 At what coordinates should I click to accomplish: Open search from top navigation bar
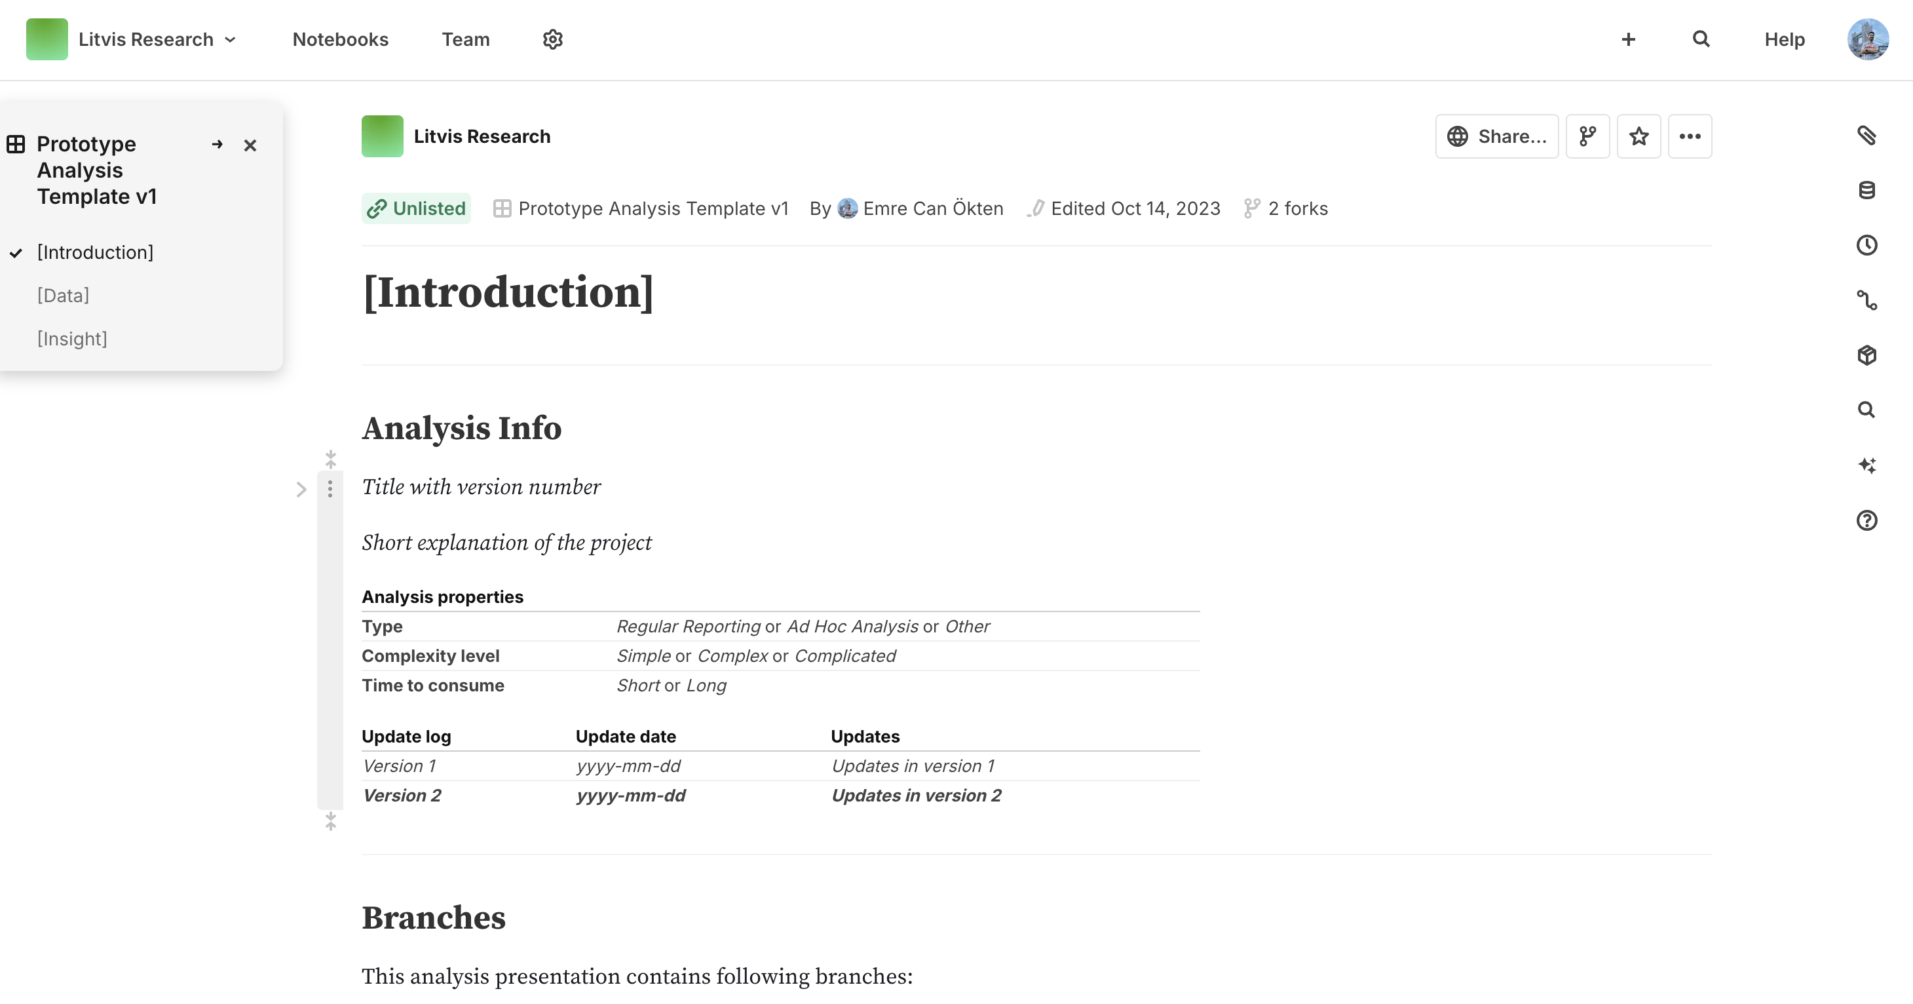point(1701,39)
